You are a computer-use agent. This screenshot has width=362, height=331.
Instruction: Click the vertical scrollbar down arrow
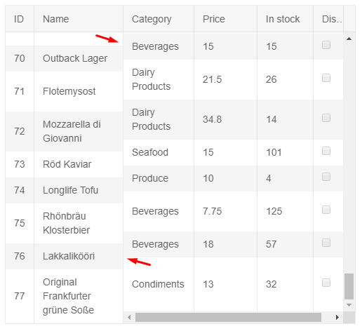point(349,305)
